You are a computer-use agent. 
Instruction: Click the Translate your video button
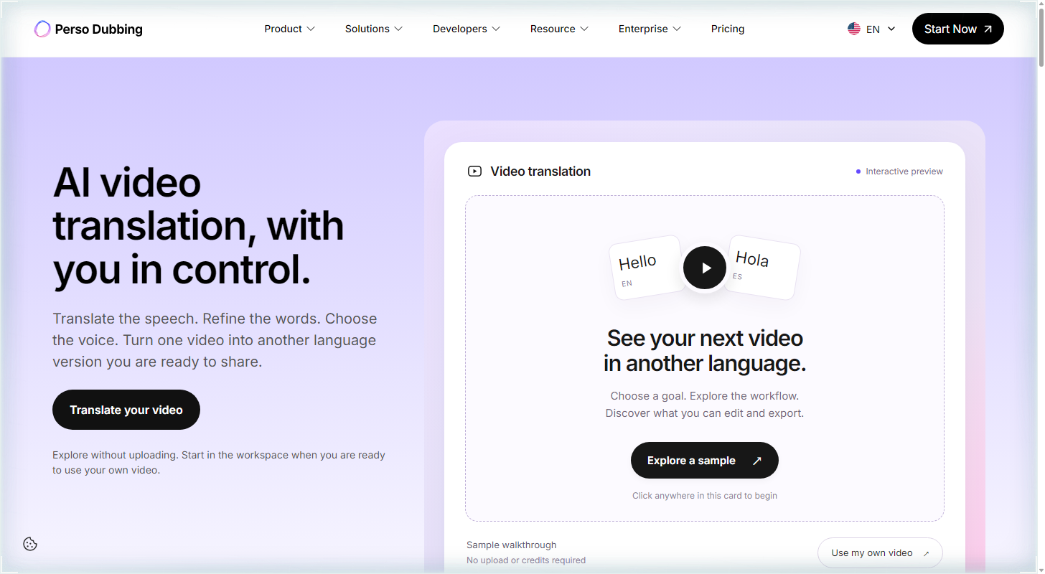click(126, 410)
